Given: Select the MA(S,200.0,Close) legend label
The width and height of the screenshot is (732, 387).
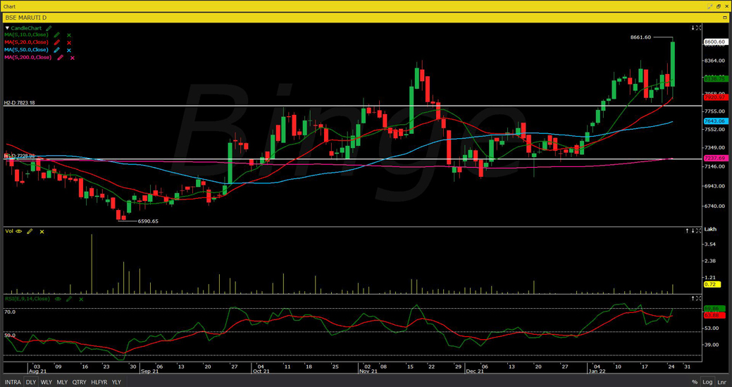Looking at the screenshot, I should point(28,57).
